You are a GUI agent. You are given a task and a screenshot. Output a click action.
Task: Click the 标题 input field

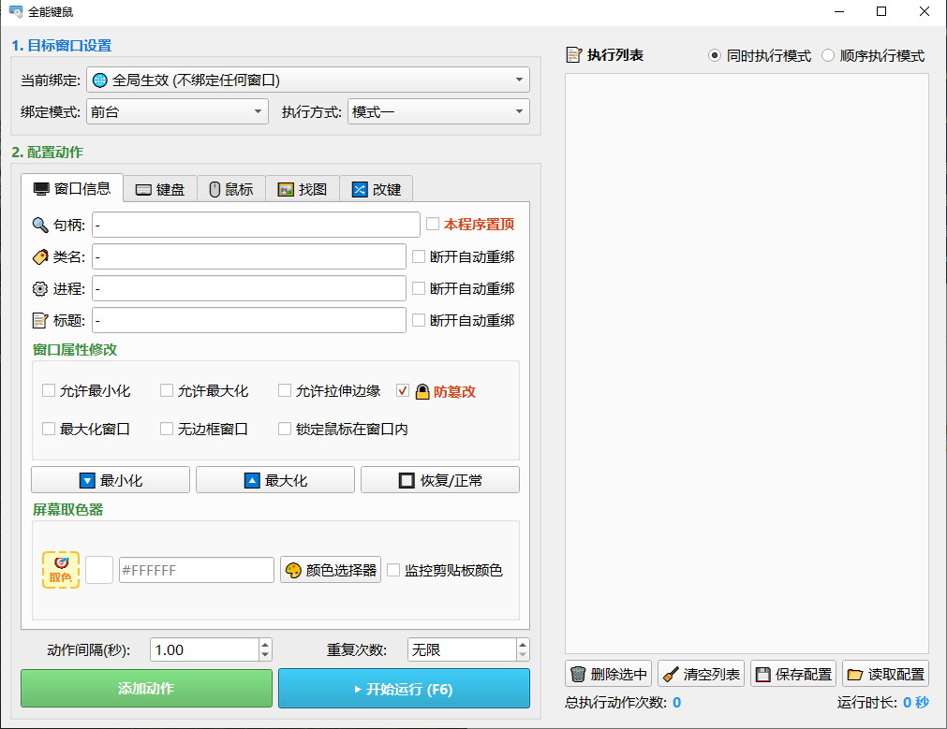click(x=249, y=320)
